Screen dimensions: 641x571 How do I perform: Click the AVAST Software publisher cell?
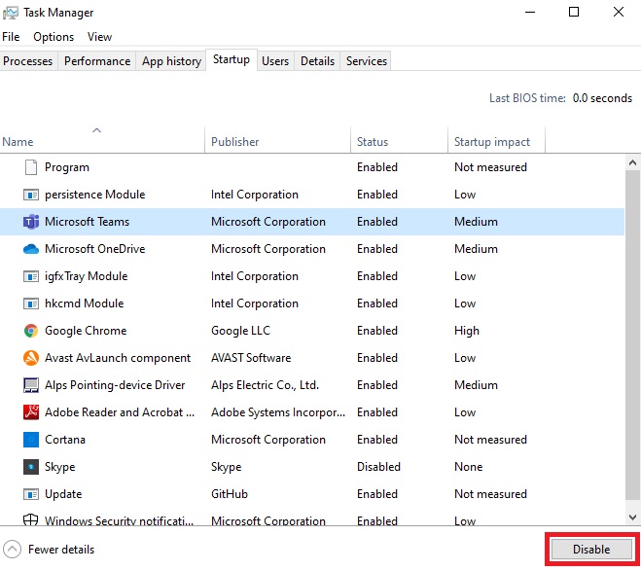click(x=251, y=358)
